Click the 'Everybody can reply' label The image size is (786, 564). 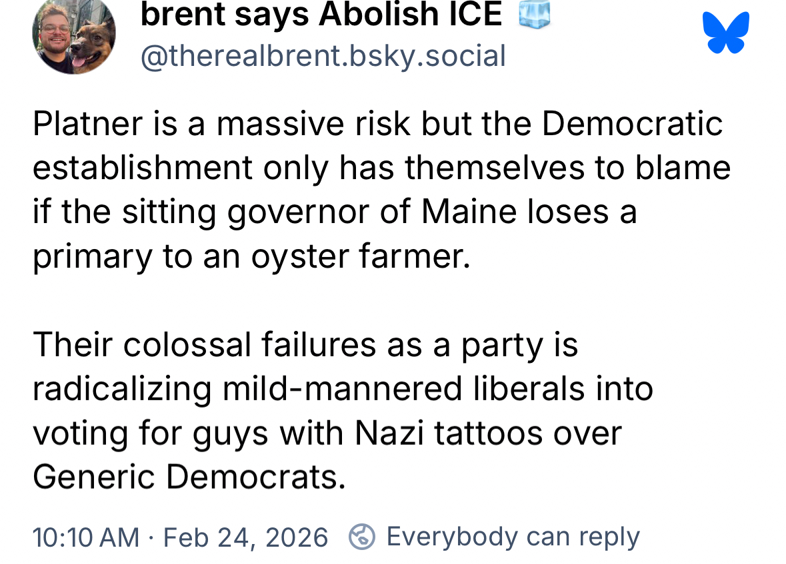pyautogui.click(x=513, y=537)
